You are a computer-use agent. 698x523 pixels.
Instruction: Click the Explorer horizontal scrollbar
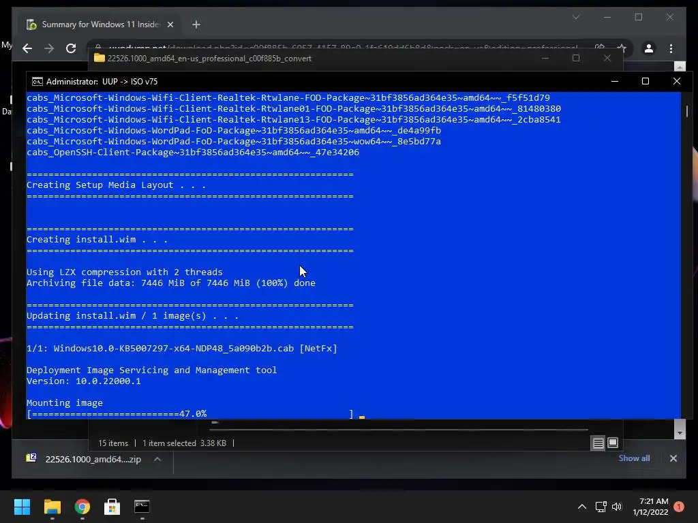coord(399,430)
